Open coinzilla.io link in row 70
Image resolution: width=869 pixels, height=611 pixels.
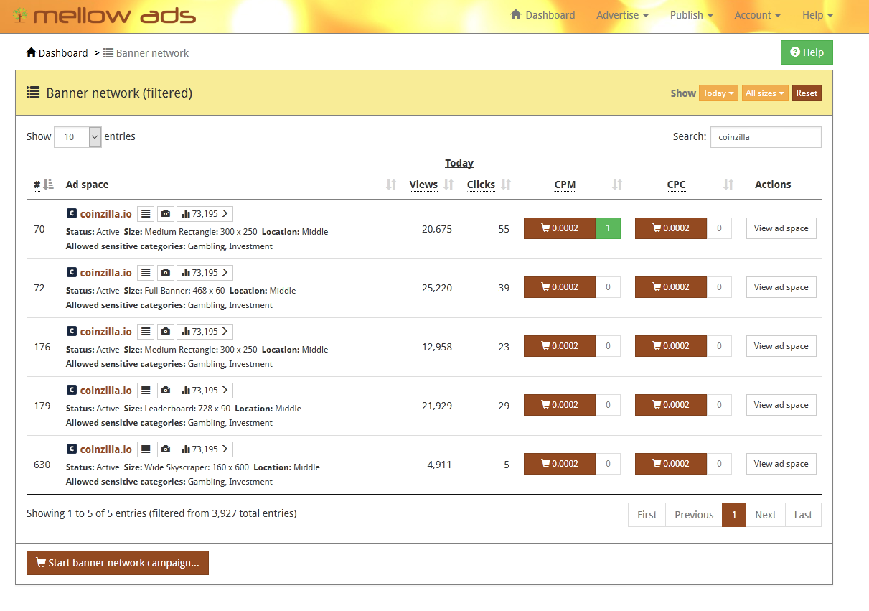pos(106,213)
